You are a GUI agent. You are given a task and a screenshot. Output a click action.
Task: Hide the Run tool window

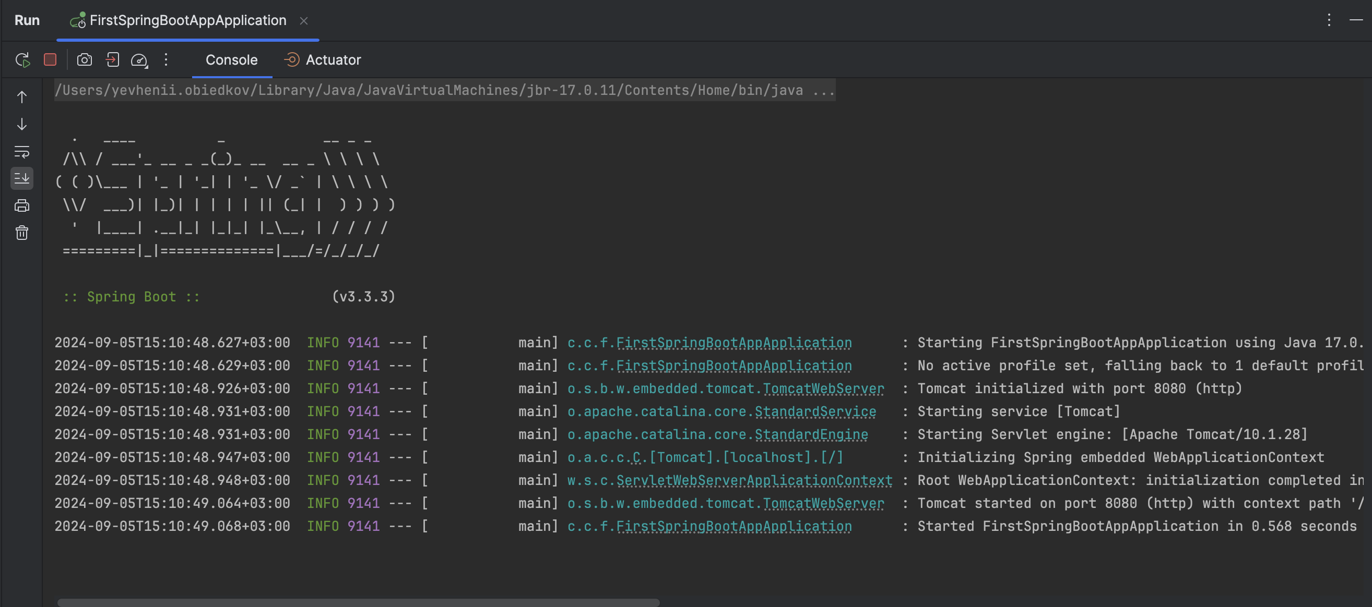1355,20
